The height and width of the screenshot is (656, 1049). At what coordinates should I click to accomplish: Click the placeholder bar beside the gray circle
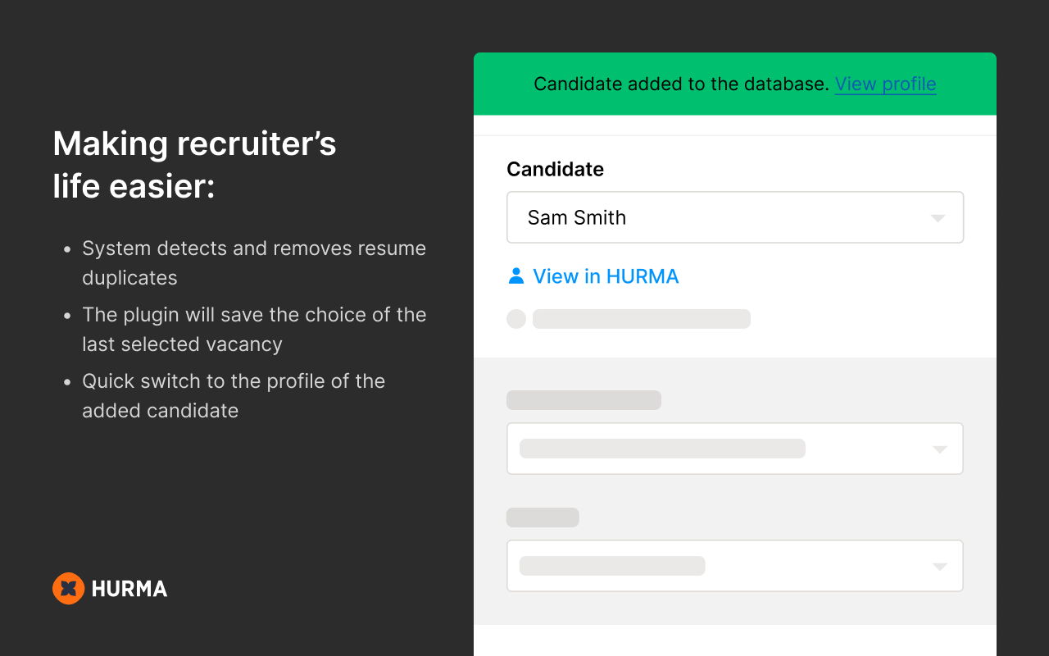click(642, 319)
